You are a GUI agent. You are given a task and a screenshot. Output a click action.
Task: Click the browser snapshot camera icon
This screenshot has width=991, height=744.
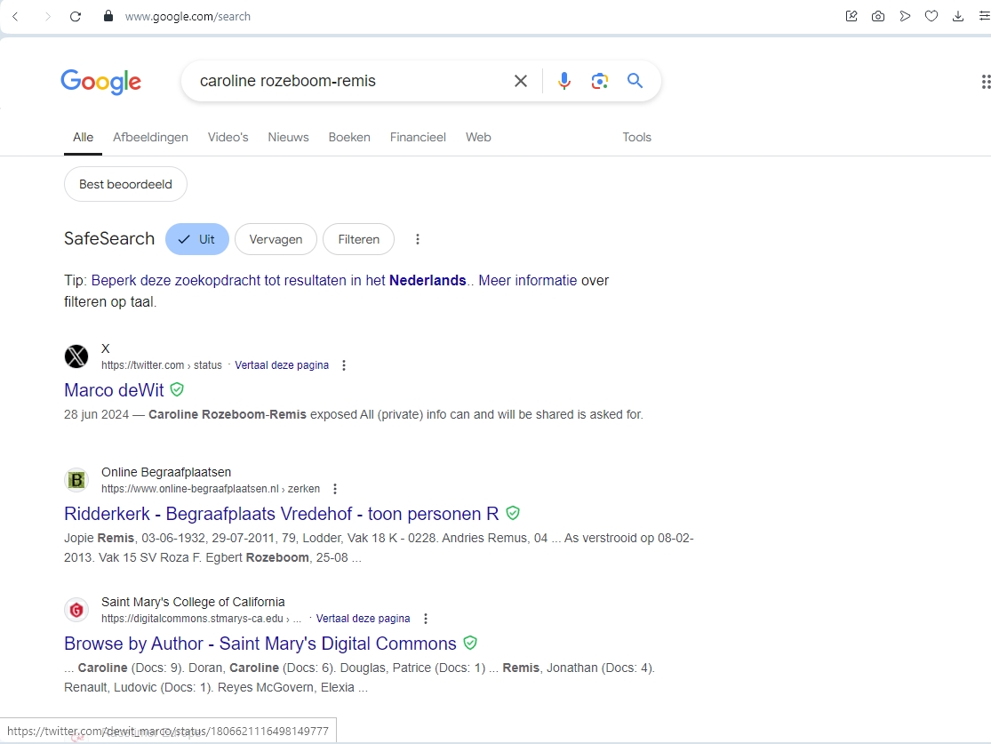click(878, 16)
